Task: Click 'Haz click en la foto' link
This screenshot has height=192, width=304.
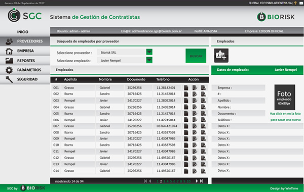Action: pos(285,117)
